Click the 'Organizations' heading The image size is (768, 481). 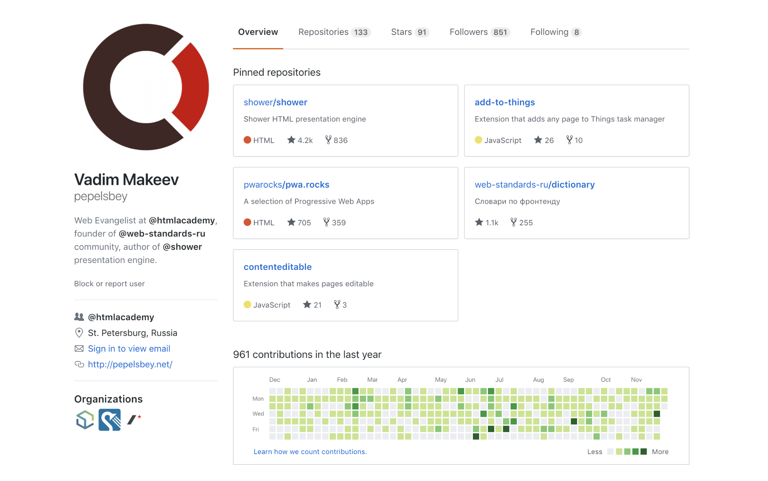[x=108, y=399]
